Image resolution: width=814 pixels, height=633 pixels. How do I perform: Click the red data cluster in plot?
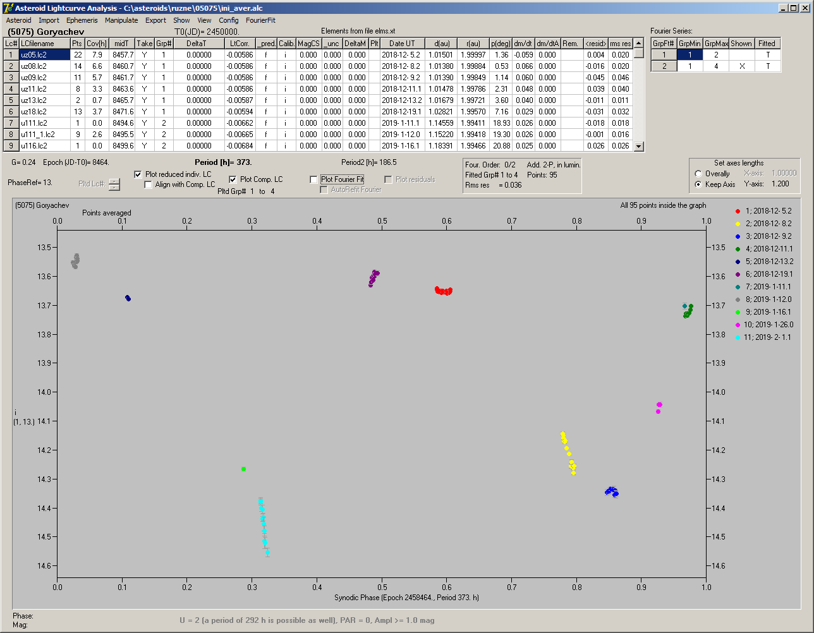[443, 291]
